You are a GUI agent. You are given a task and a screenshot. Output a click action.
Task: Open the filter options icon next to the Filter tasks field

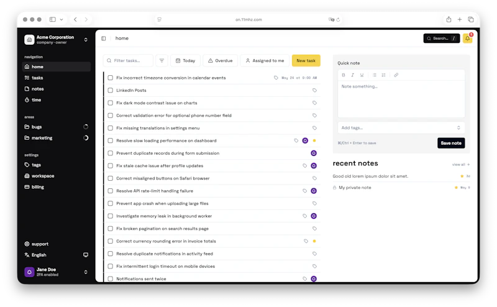(x=162, y=60)
